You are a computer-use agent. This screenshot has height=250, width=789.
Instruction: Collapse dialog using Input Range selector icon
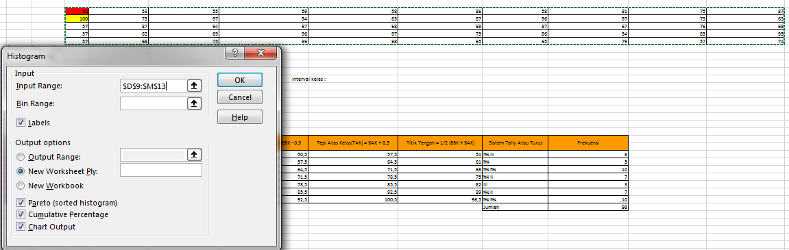tap(195, 86)
